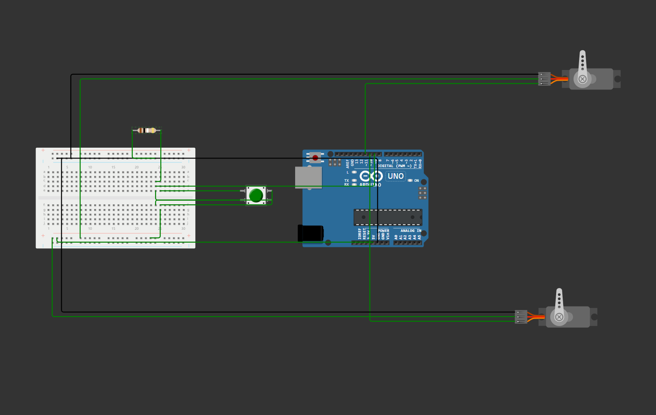Click the analog input pin header A0–A5
The height and width of the screenshot is (415, 656).
[408, 243]
